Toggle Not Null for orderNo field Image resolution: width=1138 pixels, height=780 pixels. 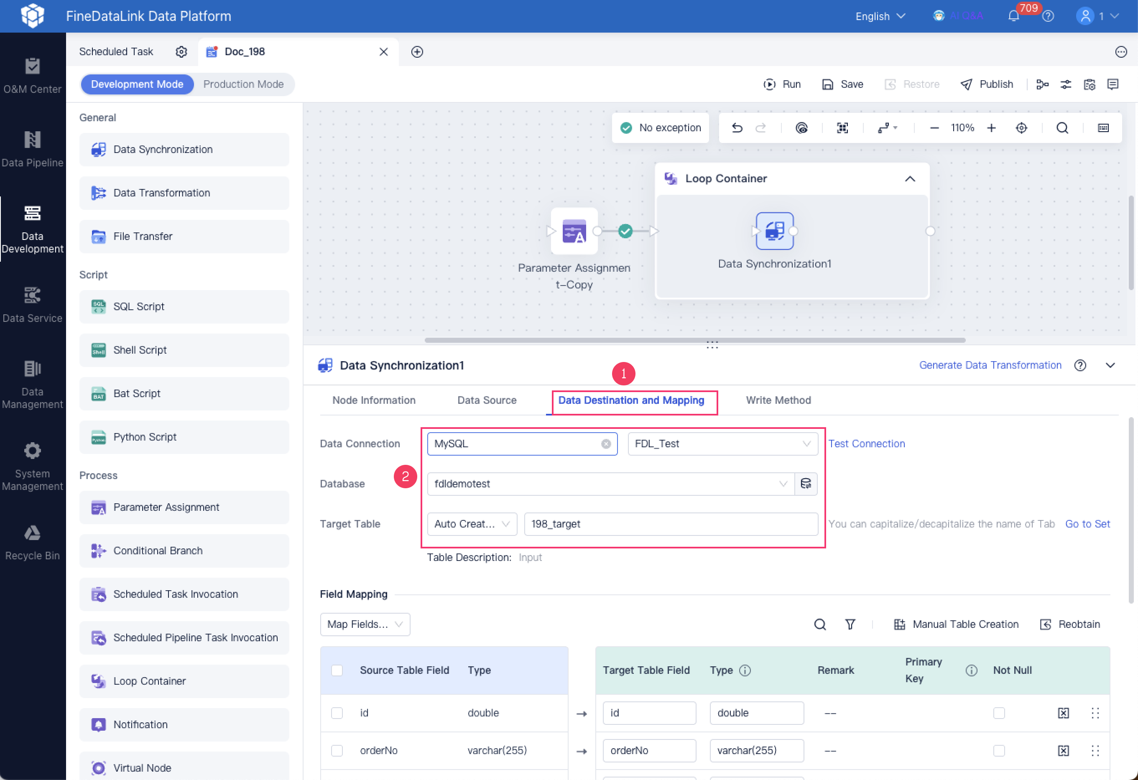pos(1000,751)
